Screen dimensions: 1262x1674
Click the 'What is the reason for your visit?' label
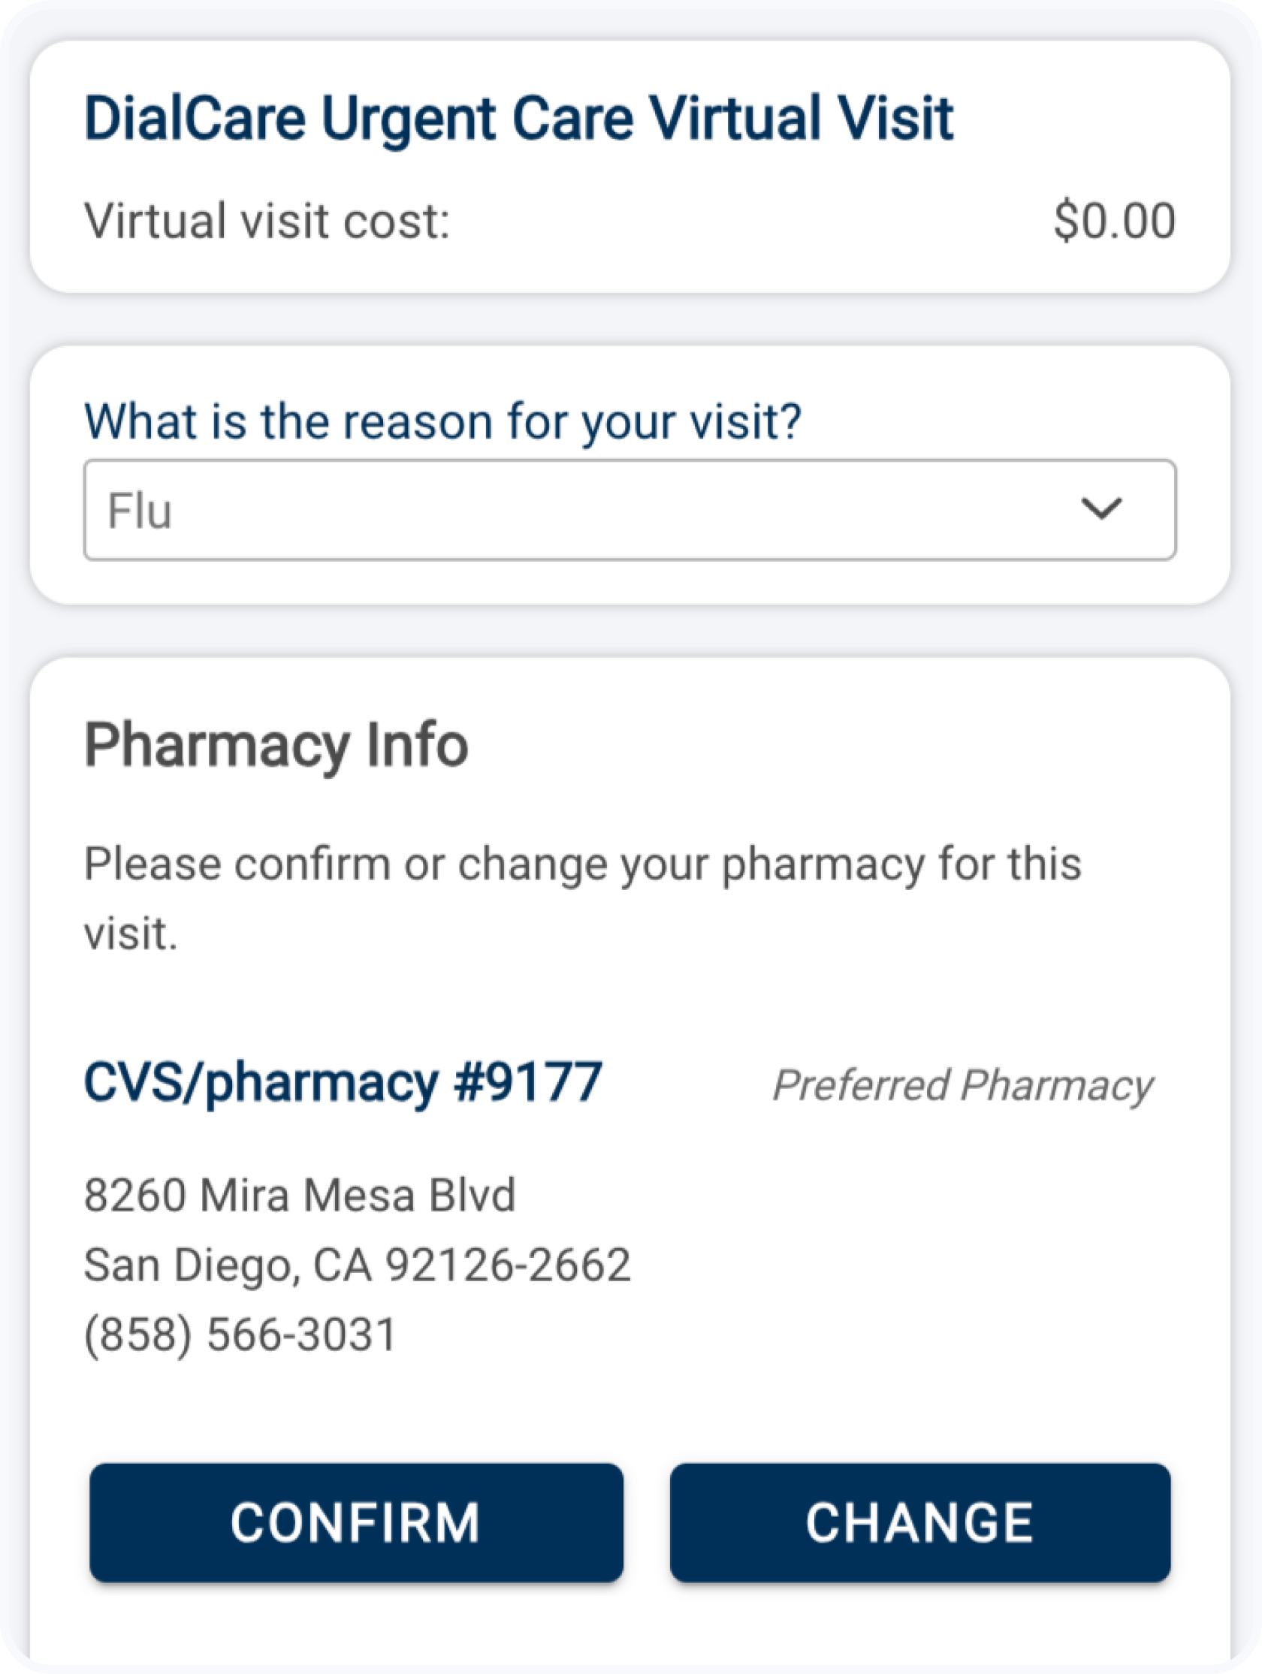(x=442, y=421)
